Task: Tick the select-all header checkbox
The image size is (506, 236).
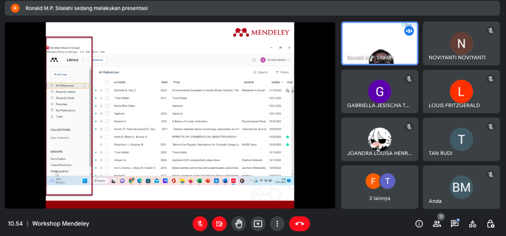Action: click(107, 82)
